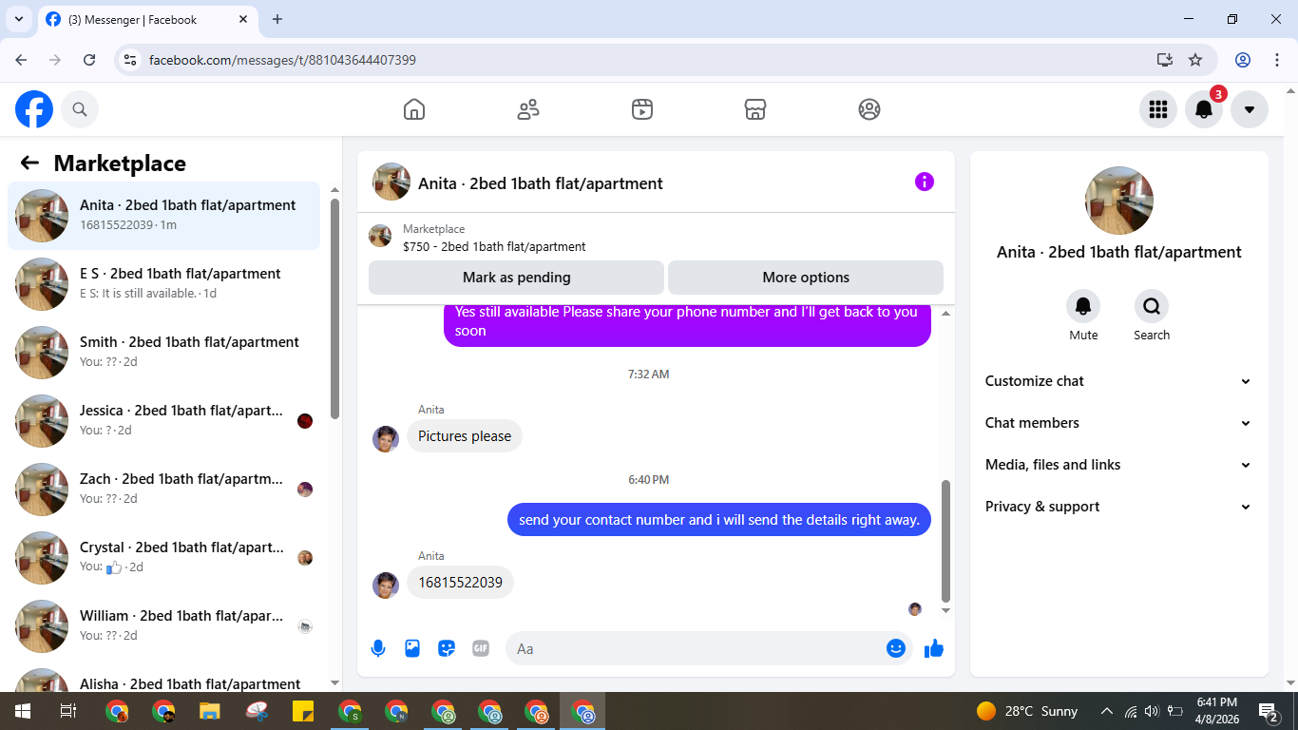Choose a GIF icon

[481, 648]
